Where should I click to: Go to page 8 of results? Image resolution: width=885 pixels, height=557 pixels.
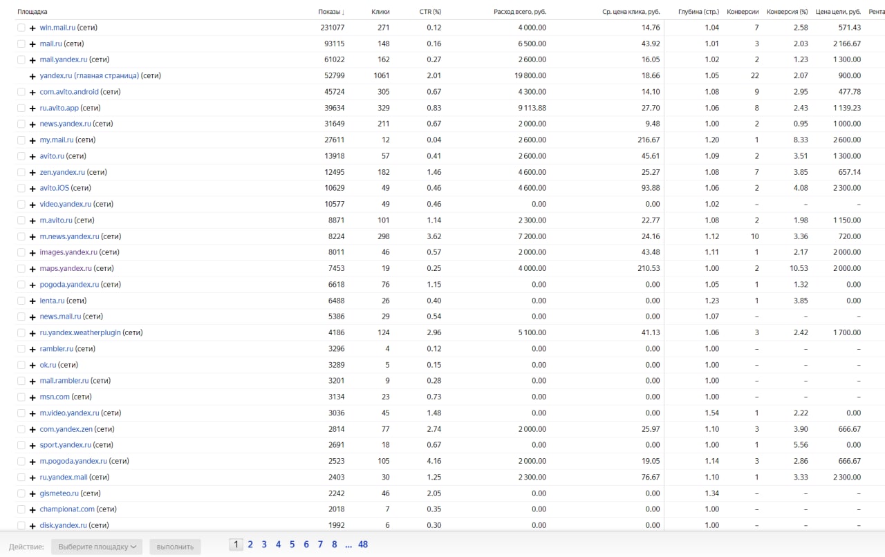tap(335, 545)
